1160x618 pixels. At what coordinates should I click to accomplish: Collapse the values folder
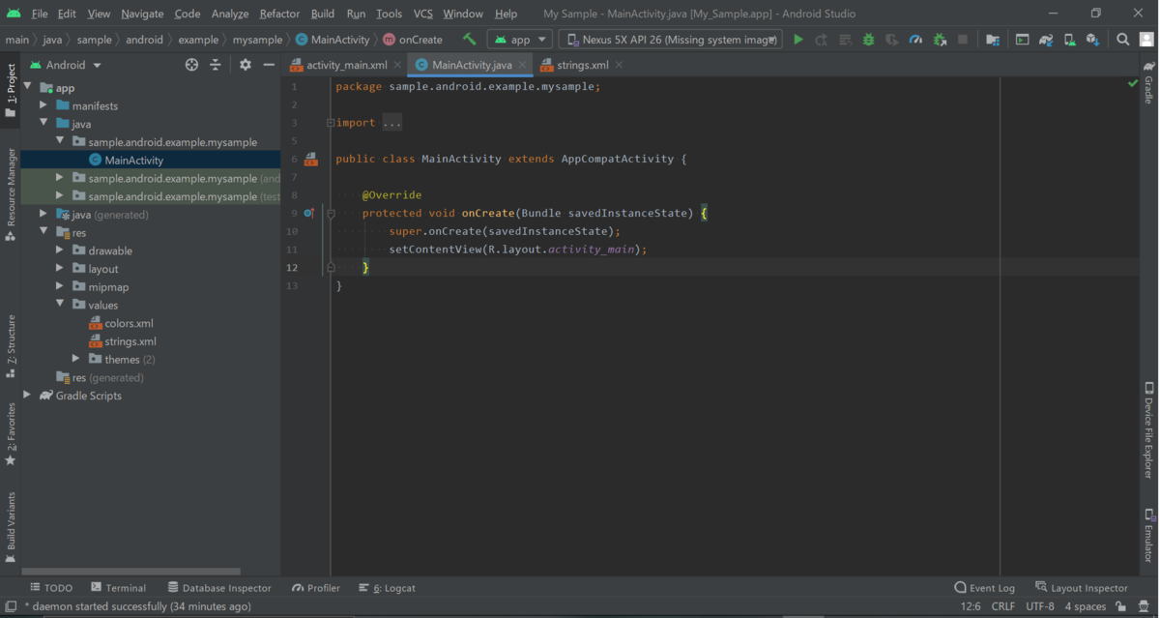point(60,305)
